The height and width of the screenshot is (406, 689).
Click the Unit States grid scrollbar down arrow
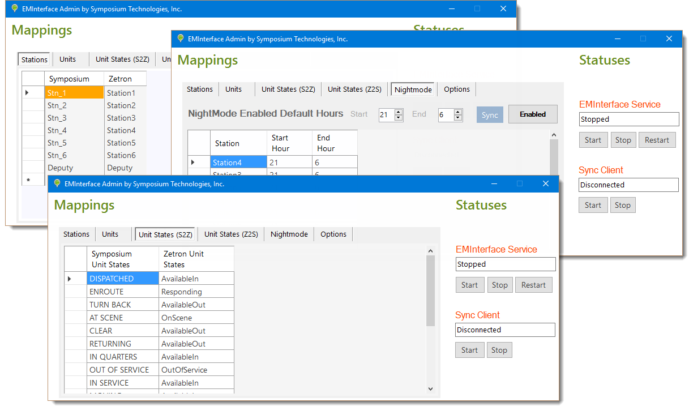(x=430, y=389)
